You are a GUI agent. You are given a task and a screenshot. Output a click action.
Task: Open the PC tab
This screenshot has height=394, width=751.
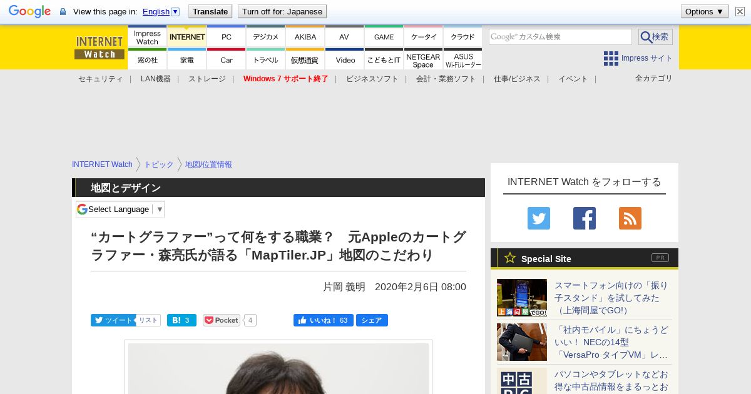[x=227, y=37]
